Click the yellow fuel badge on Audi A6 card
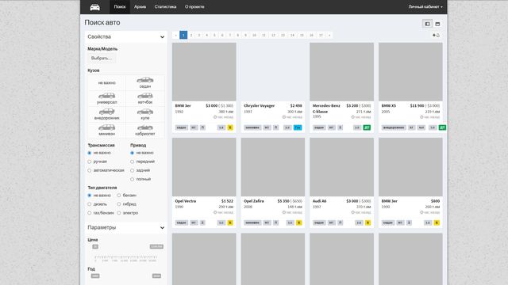The height and width of the screenshot is (285, 508). 368,222
